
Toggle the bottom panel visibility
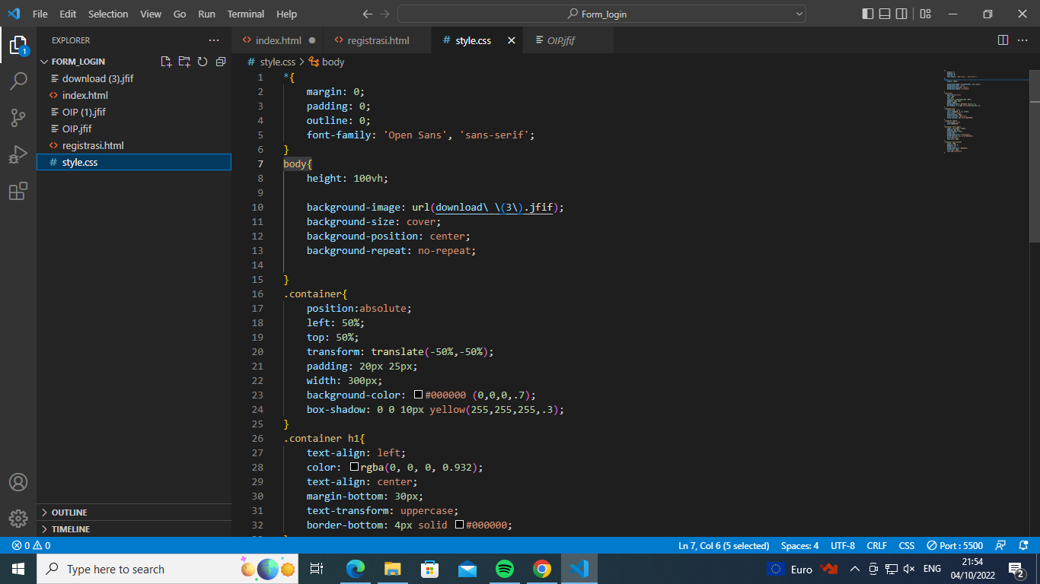(x=885, y=14)
